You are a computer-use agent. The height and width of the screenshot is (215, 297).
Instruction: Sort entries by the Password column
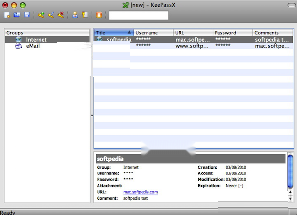coord(233,33)
